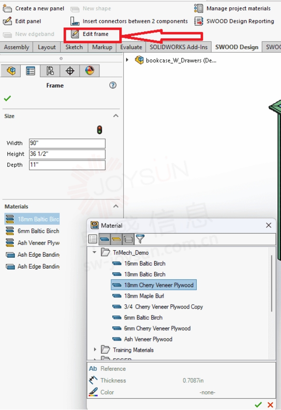Select 18mm Maple Burl material

point(138,296)
